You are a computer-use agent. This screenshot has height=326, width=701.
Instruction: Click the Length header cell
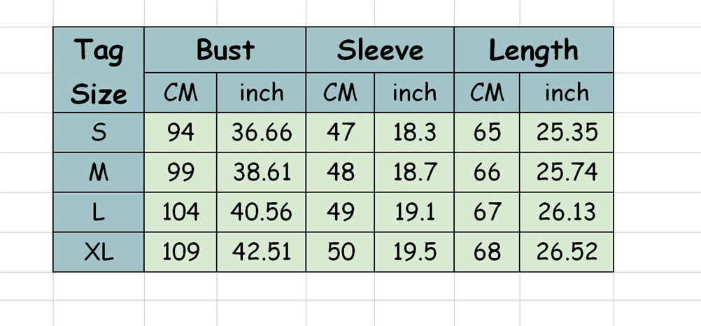pos(533,50)
